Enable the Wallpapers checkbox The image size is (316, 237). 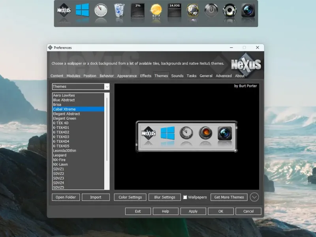point(185,197)
